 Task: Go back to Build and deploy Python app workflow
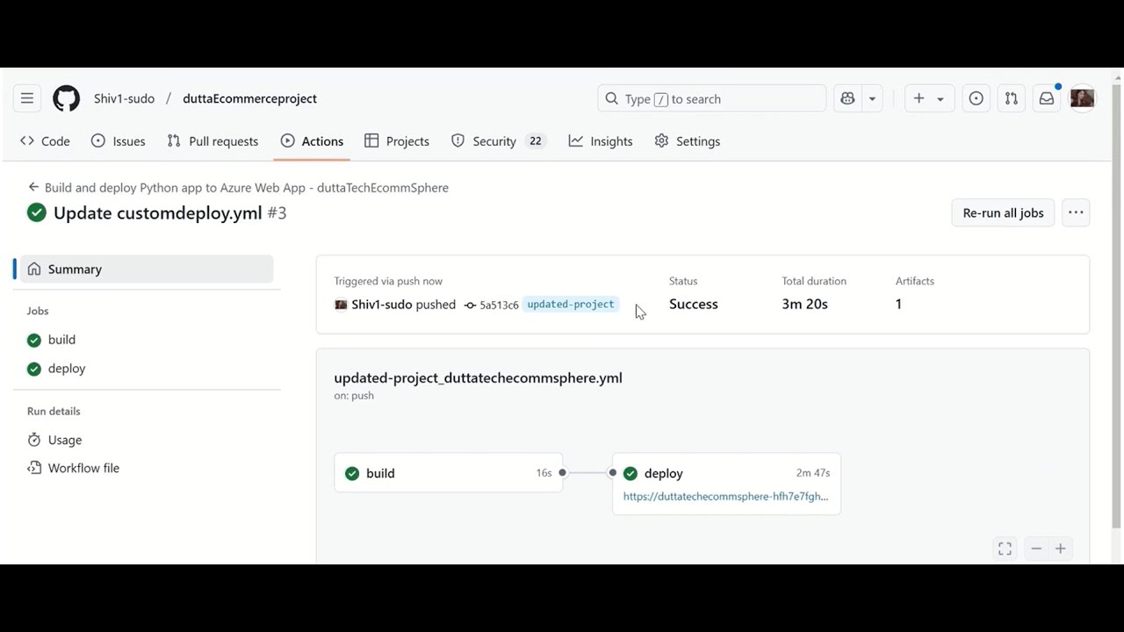pyautogui.click(x=247, y=187)
